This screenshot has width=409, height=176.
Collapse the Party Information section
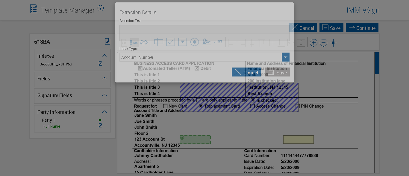[104, 112]
